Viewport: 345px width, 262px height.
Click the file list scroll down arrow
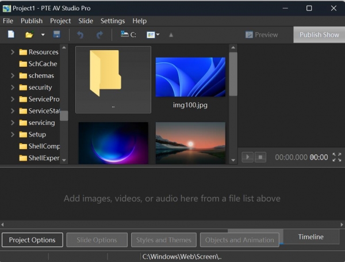coord(233,160)
